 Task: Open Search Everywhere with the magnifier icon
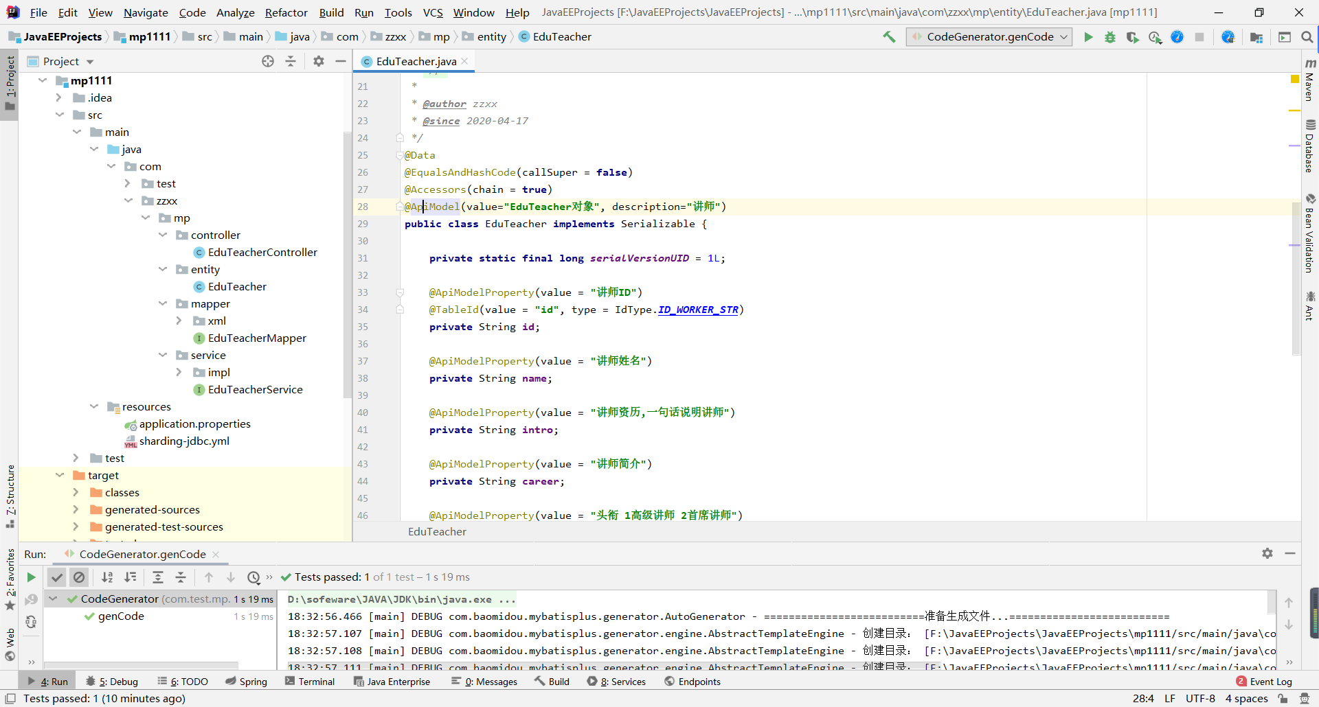point(1307,37)
